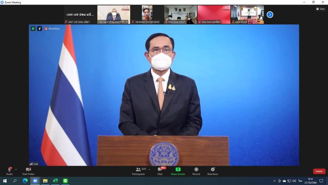Select the masked man in suit thumbnail
The height and width of the screenshot is (185, 328).
pyautogui.click(x=114, y=14)
